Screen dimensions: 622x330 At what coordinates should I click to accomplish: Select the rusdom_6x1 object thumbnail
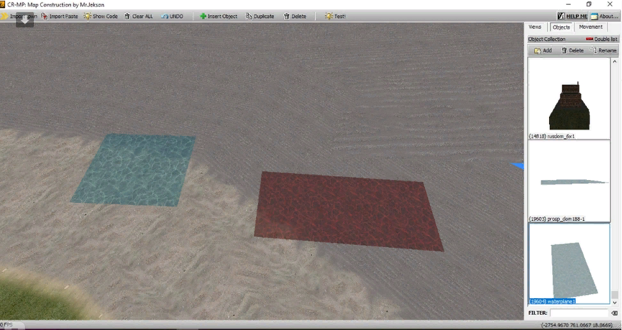[570, 98]
